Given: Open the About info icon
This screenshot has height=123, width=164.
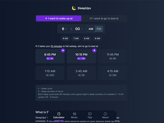Looking at the screenshot, I should [105, 114].
